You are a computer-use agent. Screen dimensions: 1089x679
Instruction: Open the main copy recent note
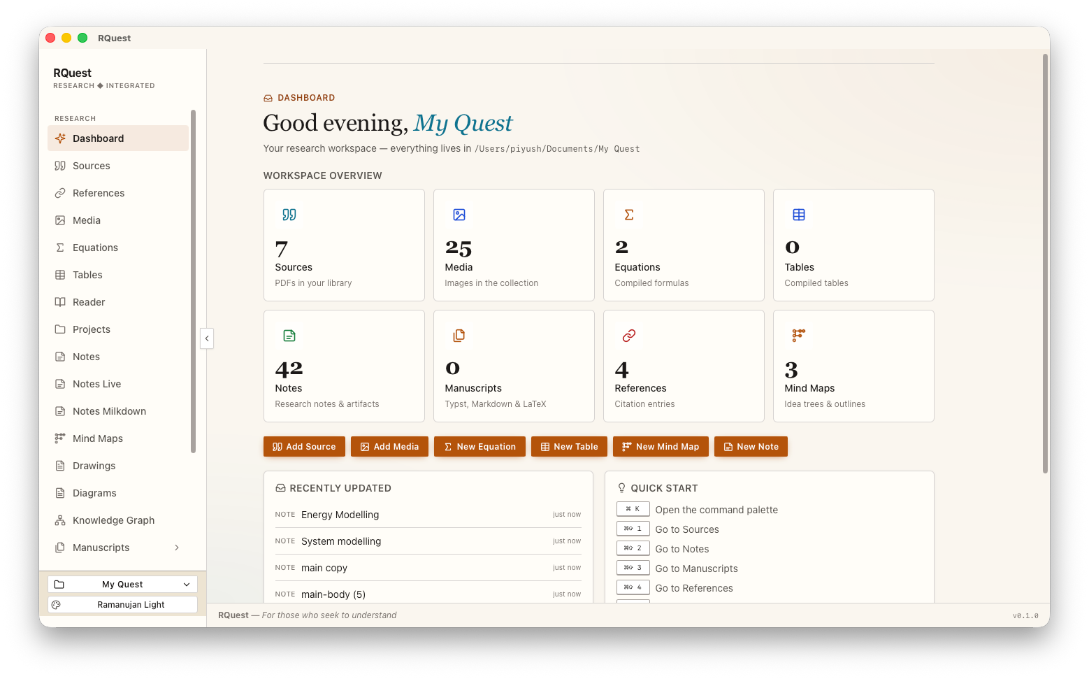click(x=428, y=568)
